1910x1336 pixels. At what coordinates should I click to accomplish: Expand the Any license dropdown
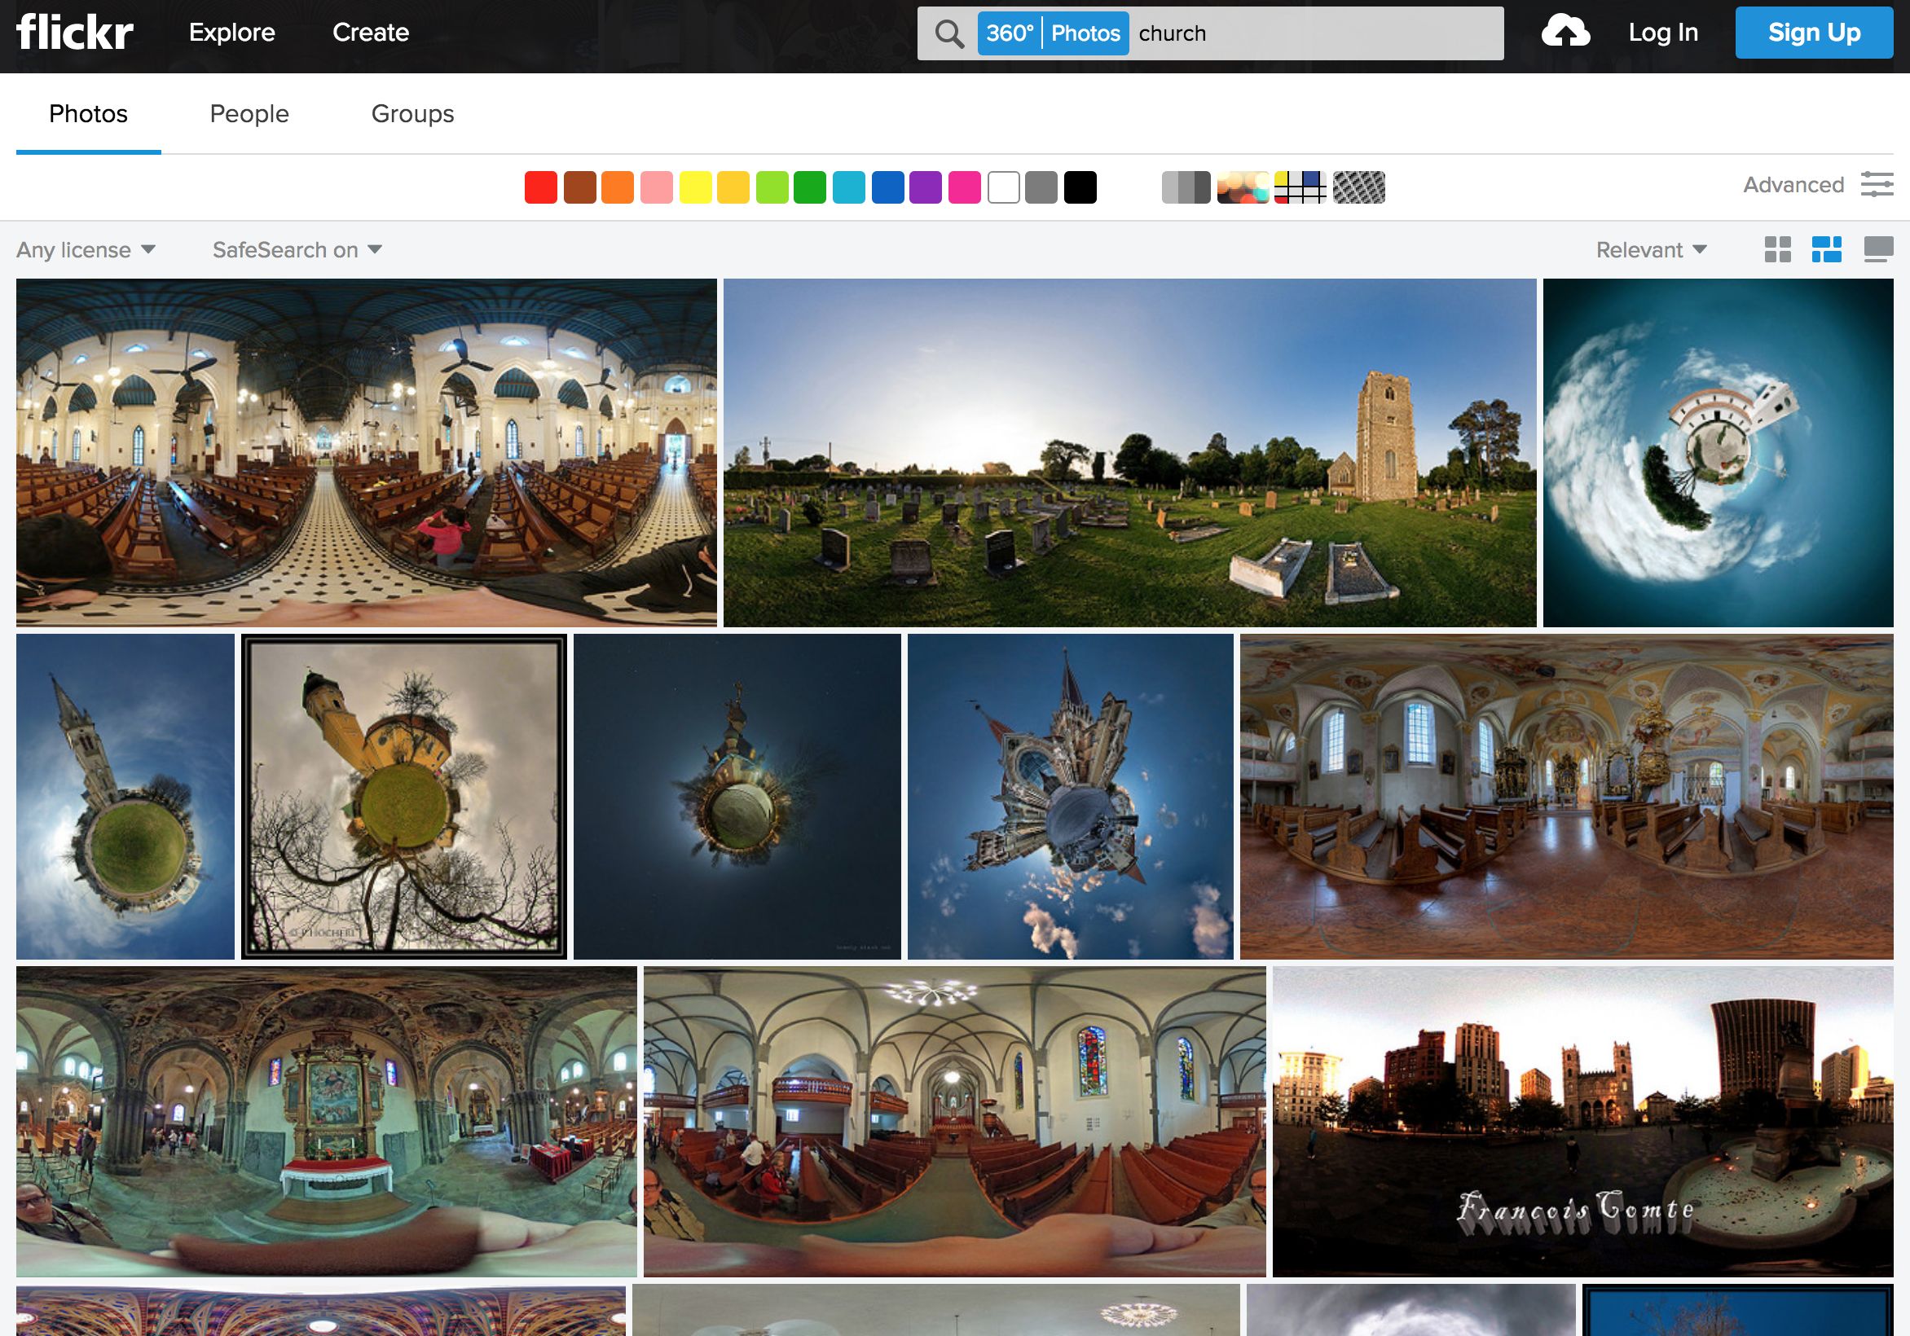[x=86, y=249]
